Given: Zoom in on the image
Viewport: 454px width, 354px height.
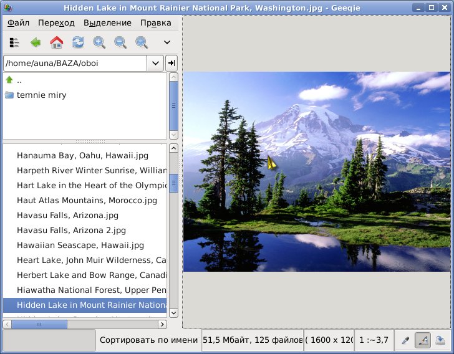Looking at the screenshot, I should pyautogui.click(x=99, y=42).
